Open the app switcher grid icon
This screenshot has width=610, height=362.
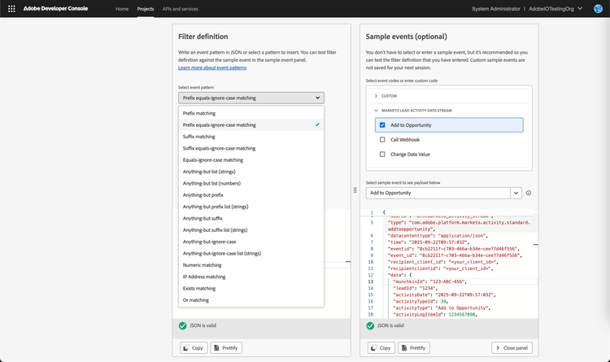pyautogui.click(x=11, y=9)
